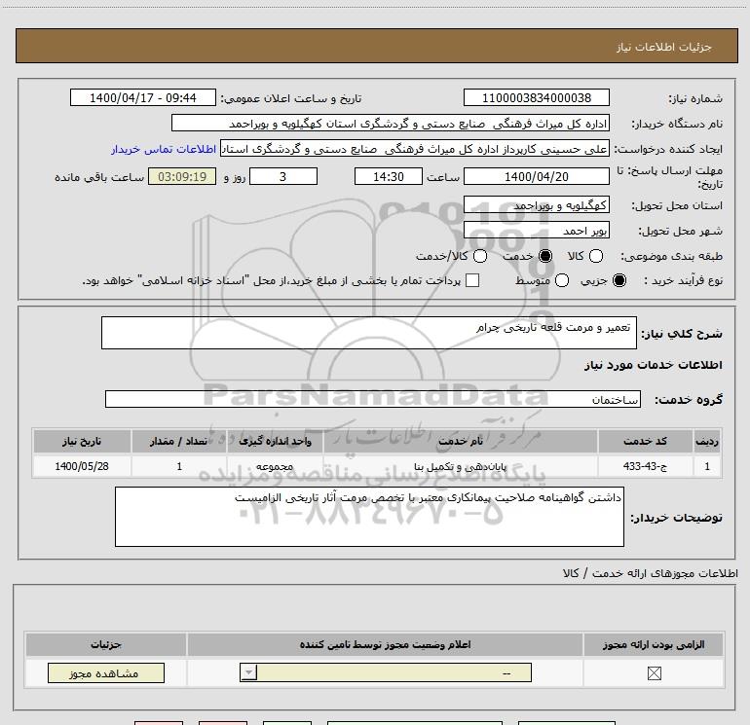Click the response deadline date 1400/04/20

pyautogui.click(x=536, y=176)
